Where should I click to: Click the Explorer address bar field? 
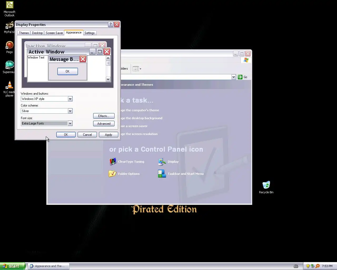(176, 77)
